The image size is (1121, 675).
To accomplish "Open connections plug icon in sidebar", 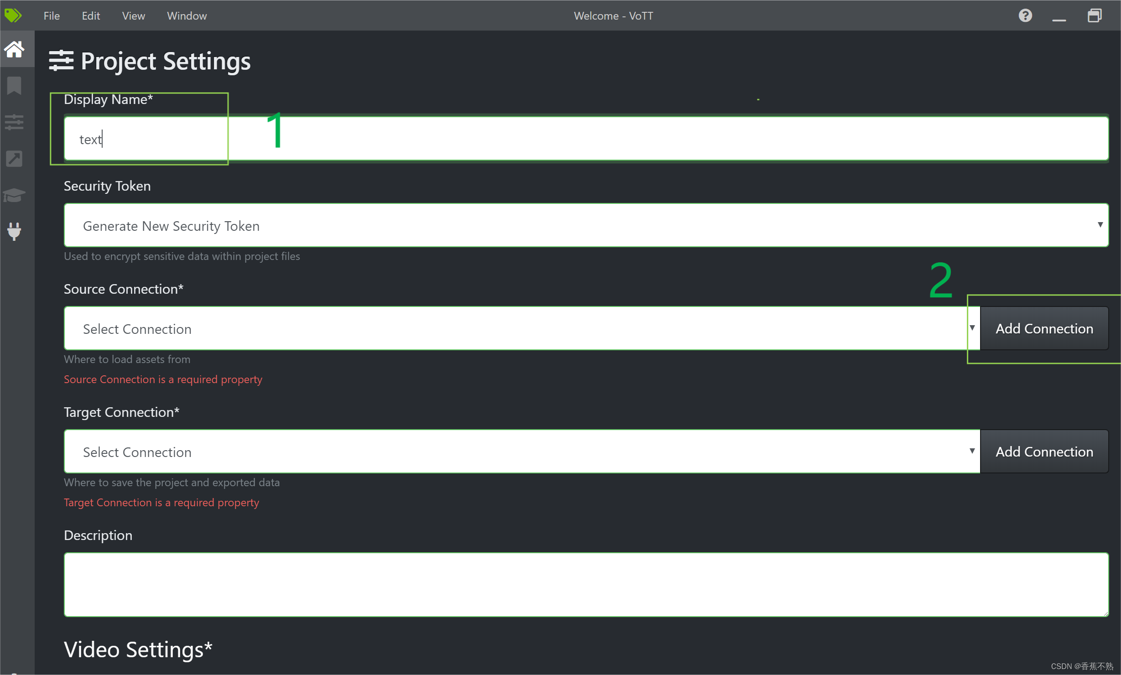I will pos(14,231).
